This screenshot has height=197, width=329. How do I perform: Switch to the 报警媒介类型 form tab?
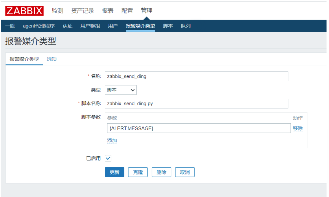pyautogui.click(x=24, y=59)
